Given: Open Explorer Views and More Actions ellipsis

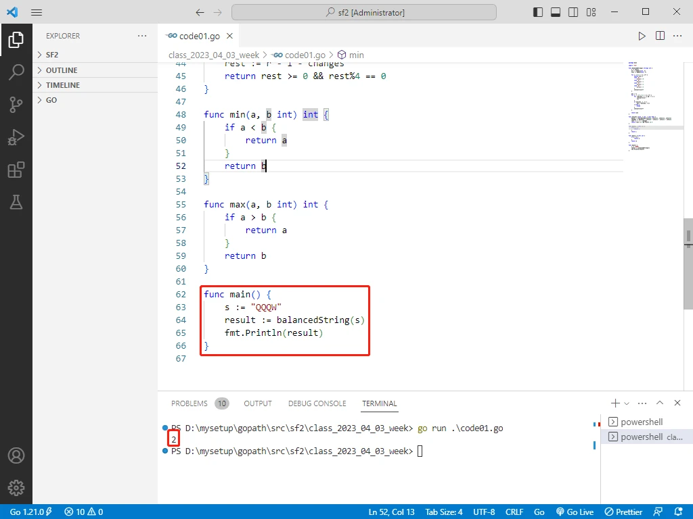Looking at the screenshot, I should (142, 36).
